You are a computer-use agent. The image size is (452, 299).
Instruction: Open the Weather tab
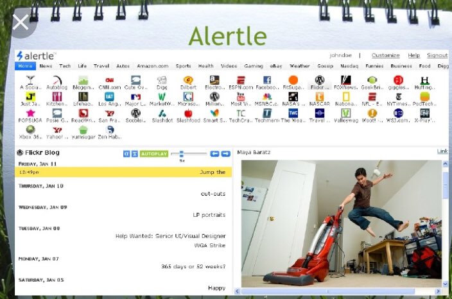299,66
